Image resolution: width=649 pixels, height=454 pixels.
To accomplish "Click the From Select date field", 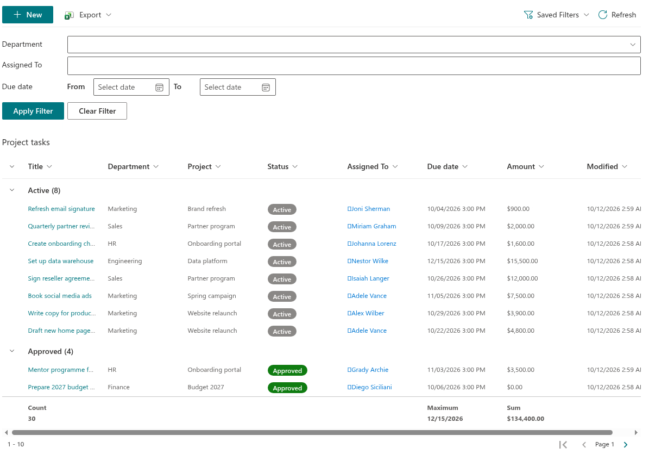I will (131, 87).
